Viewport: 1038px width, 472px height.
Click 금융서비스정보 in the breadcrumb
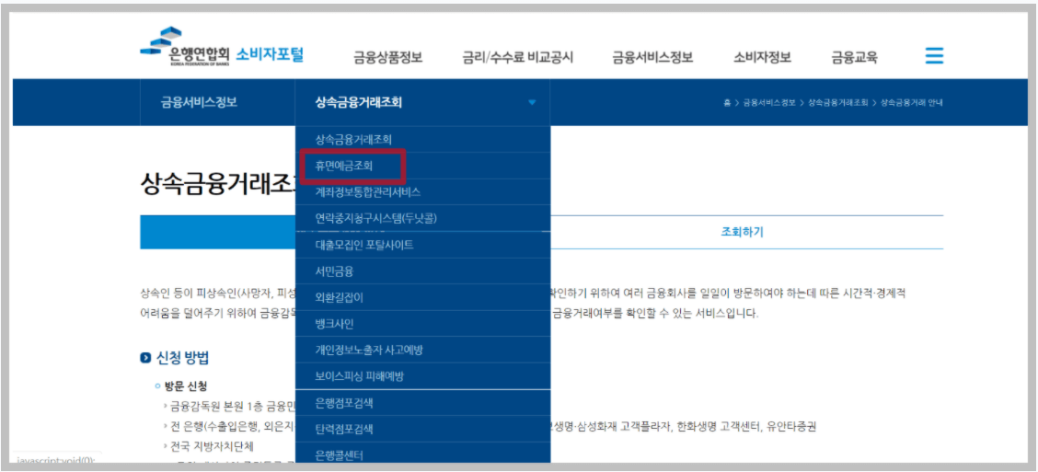pyautogui.click(x=769, y=103)
